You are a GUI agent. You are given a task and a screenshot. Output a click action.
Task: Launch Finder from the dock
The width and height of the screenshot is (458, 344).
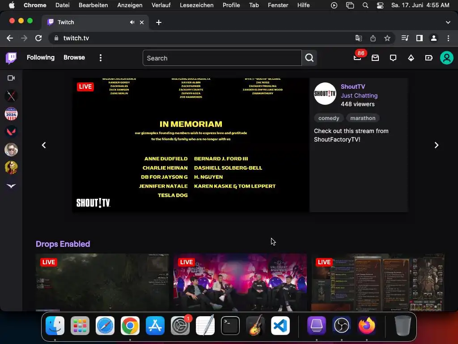click(55, 326)
